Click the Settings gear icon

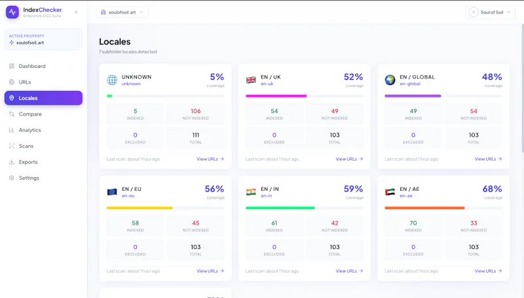(x=12, y=178)
